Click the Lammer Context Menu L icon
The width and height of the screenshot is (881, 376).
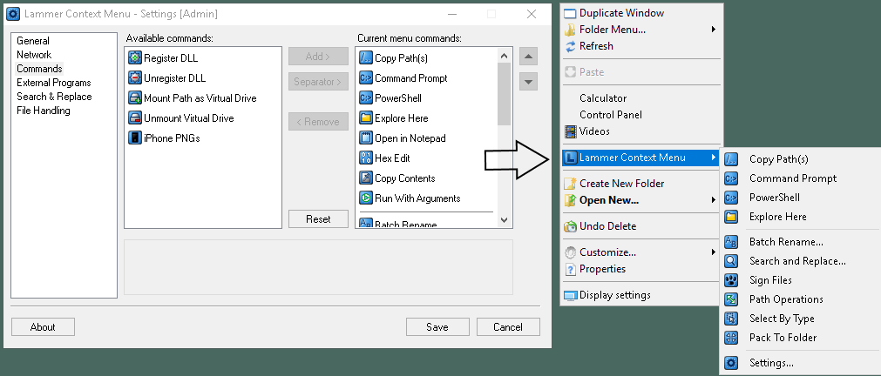570,158
